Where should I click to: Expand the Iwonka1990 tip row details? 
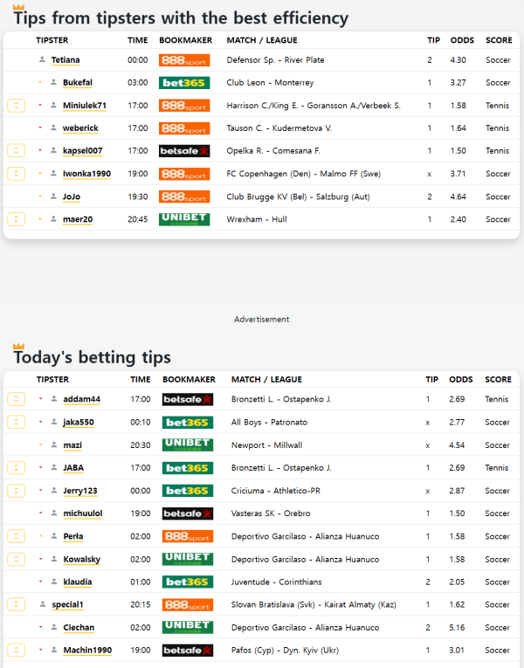point(16,174)
